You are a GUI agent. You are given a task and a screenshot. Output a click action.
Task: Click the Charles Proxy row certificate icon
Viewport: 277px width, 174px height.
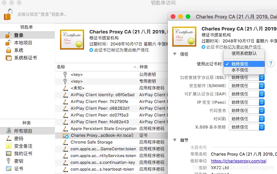pos(66,136)
